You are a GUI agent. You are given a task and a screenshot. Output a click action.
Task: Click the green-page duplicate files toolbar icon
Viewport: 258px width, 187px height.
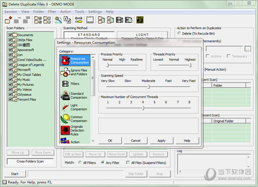click(111, 20)
